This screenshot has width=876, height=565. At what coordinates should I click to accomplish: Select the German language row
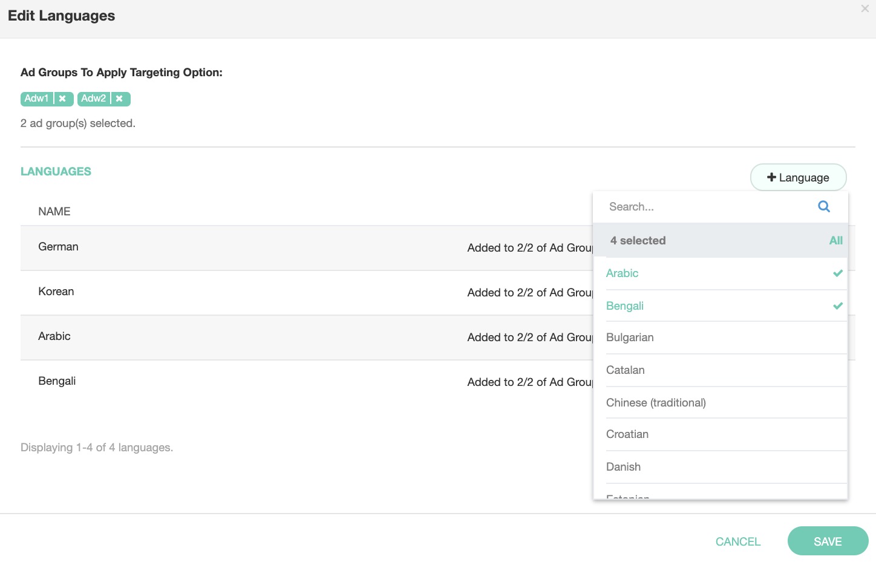(59, 247)
